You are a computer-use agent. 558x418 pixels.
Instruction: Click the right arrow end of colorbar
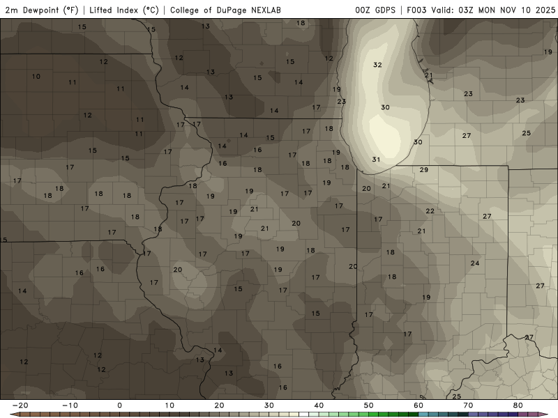tap(544, 415)
